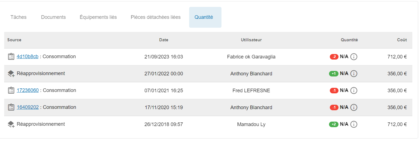Open work order link 4d10b8cb
The width and height of the screenshot is (419, 141).
tap(28, 57)
